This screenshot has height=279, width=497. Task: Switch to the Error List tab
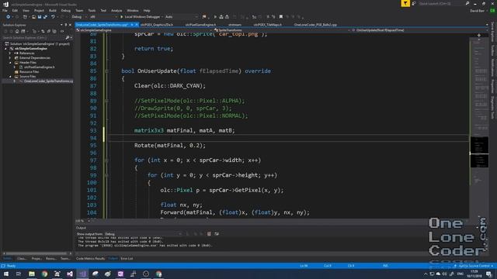(x=127, y=258)
